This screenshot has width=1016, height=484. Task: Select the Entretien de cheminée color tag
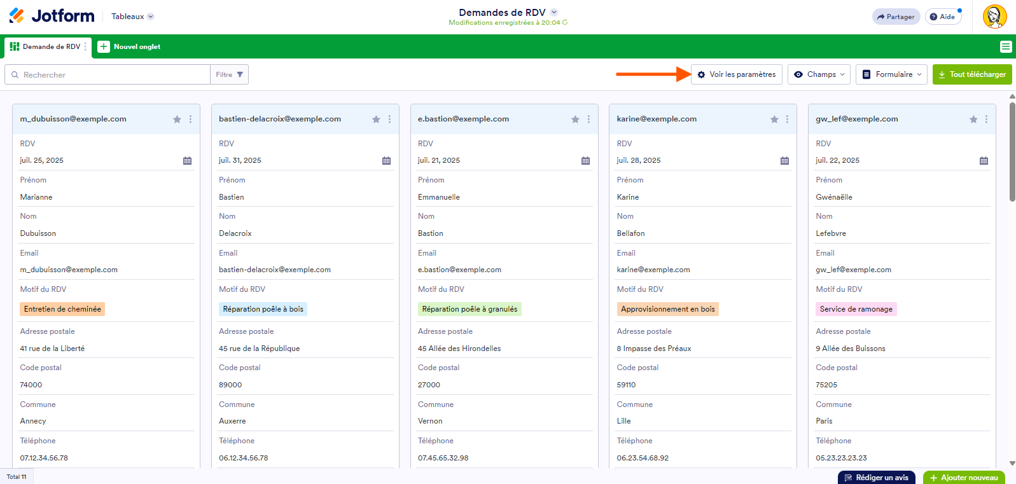[62, 309]
